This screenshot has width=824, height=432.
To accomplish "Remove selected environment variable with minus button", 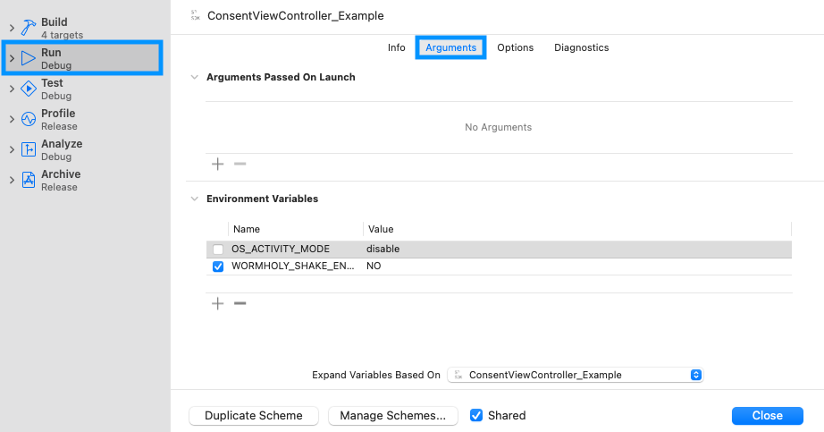I will pos(240,303).
